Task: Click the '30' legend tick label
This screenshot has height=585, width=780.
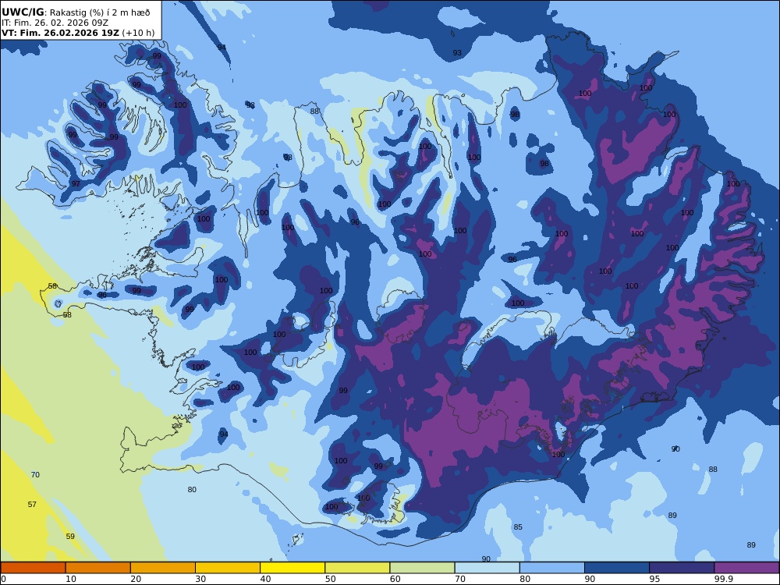Action: point(200,579)
